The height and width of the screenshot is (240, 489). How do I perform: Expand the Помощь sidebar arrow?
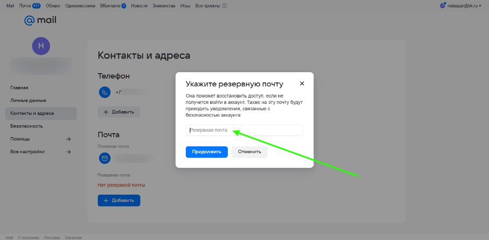pos(68,139)
